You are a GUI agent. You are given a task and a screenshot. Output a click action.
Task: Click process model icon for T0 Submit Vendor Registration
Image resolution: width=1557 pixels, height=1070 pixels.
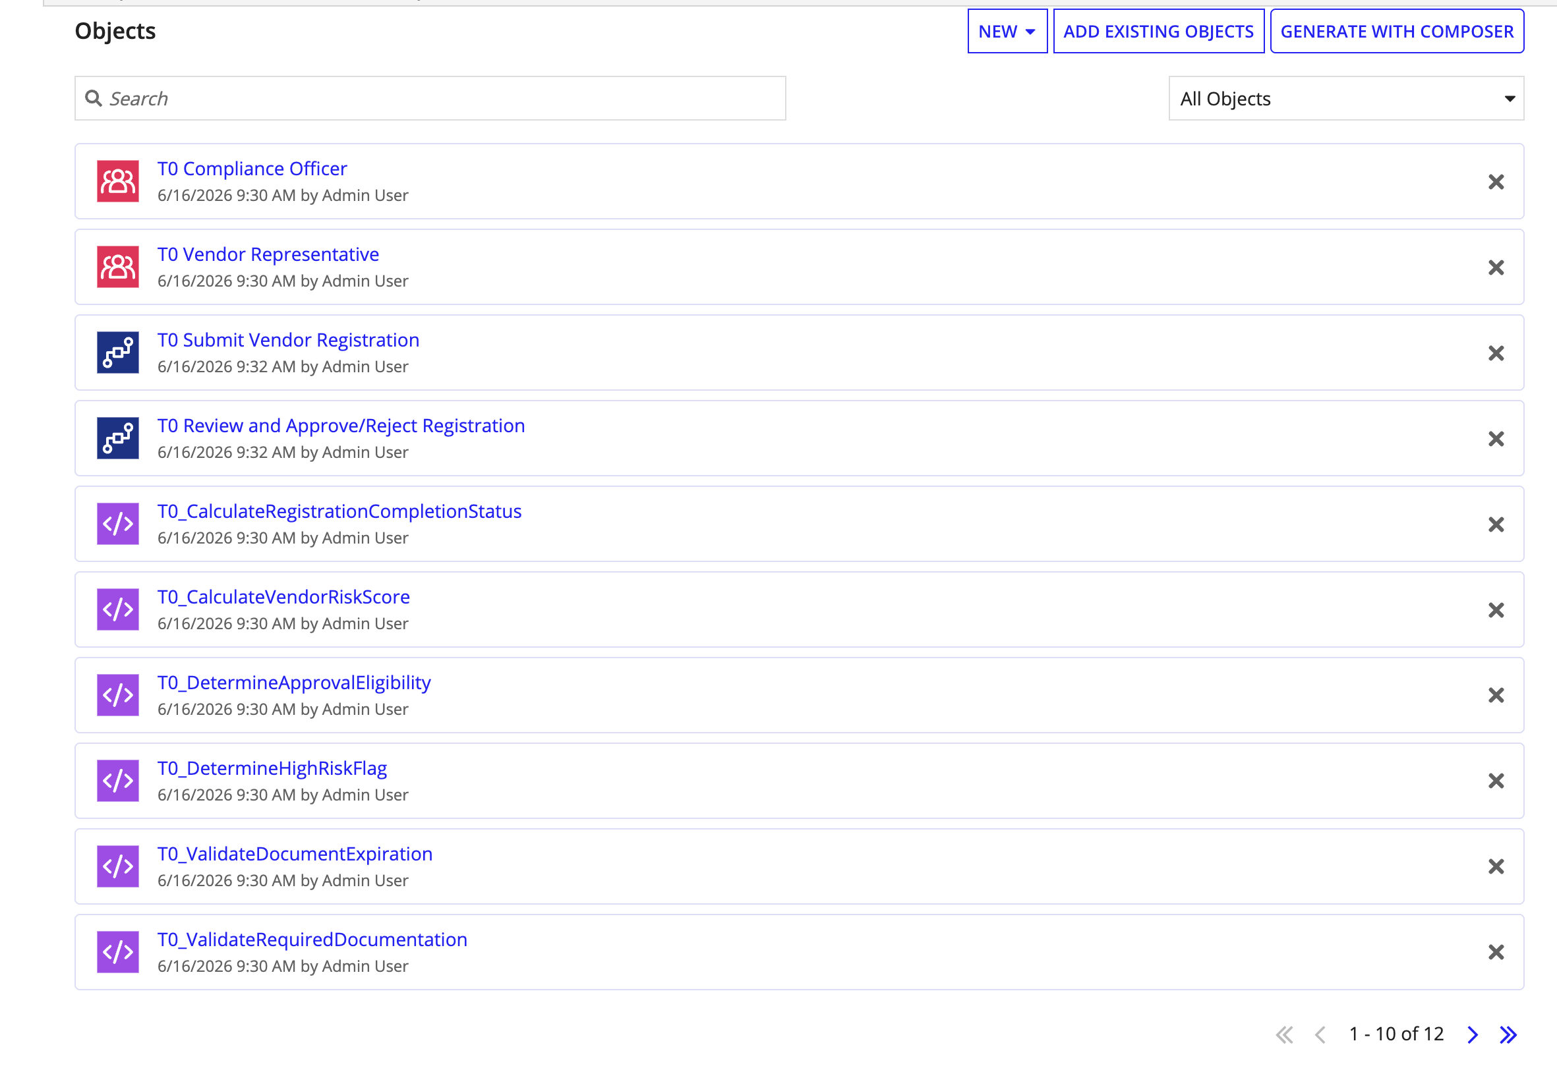coord(117,352)
